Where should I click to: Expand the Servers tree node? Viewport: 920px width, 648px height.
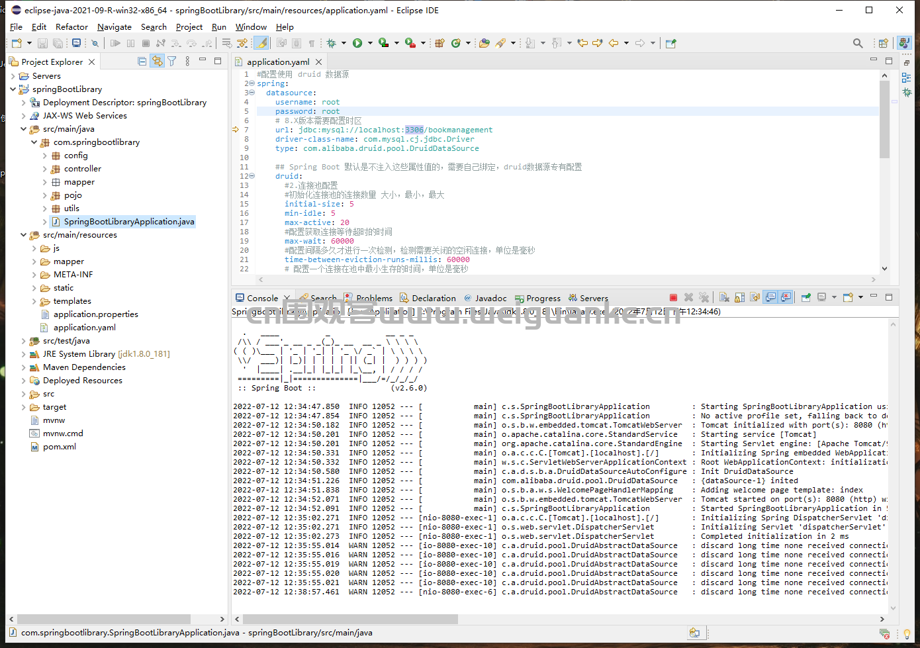(13, 76)
